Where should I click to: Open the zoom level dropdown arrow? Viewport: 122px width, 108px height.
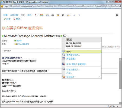(118, 106)
